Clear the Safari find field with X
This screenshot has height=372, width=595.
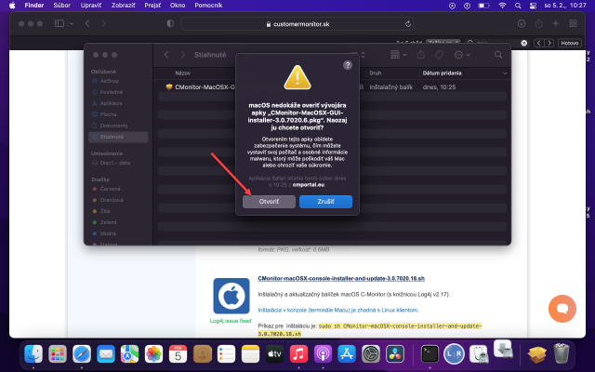[524, 43]
